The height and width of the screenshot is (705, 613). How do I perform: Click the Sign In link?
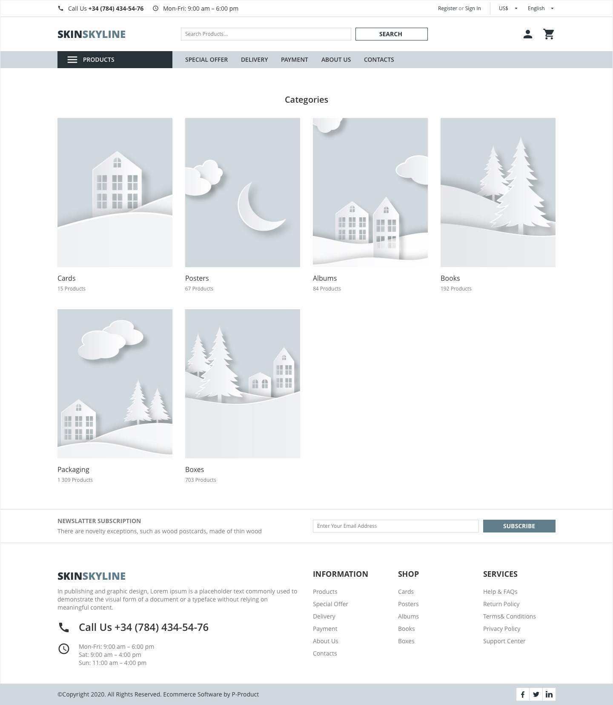(473, 9)
